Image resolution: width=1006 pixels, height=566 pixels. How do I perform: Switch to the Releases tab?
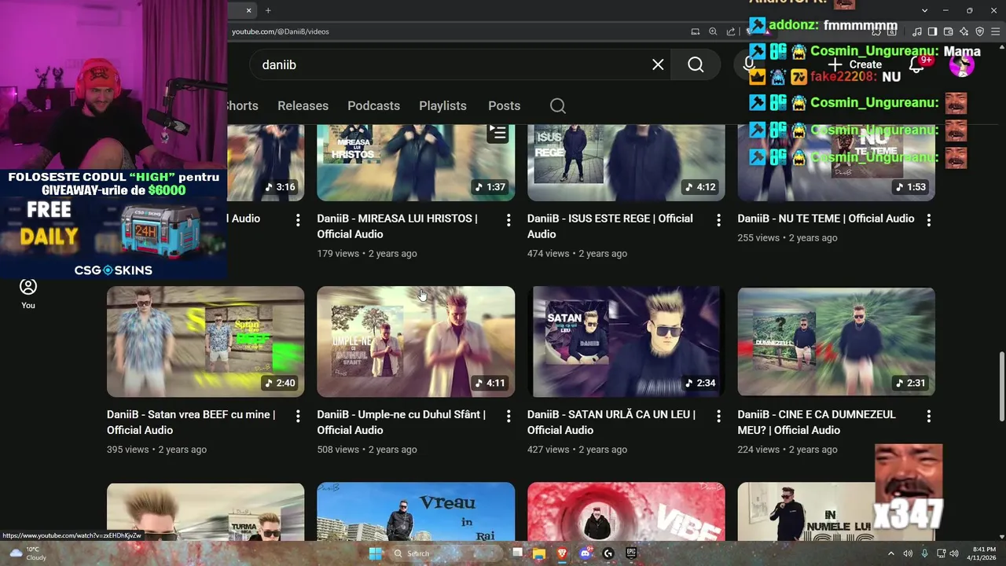(x=303, y=106)
